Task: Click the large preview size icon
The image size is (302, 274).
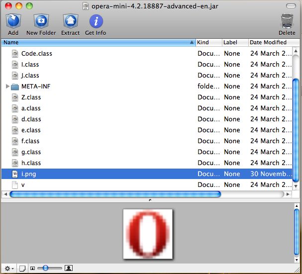Action: (69, 268)
